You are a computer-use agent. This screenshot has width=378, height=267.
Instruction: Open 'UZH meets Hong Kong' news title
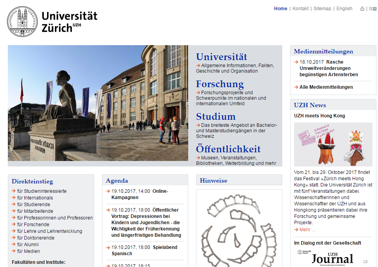320,116
